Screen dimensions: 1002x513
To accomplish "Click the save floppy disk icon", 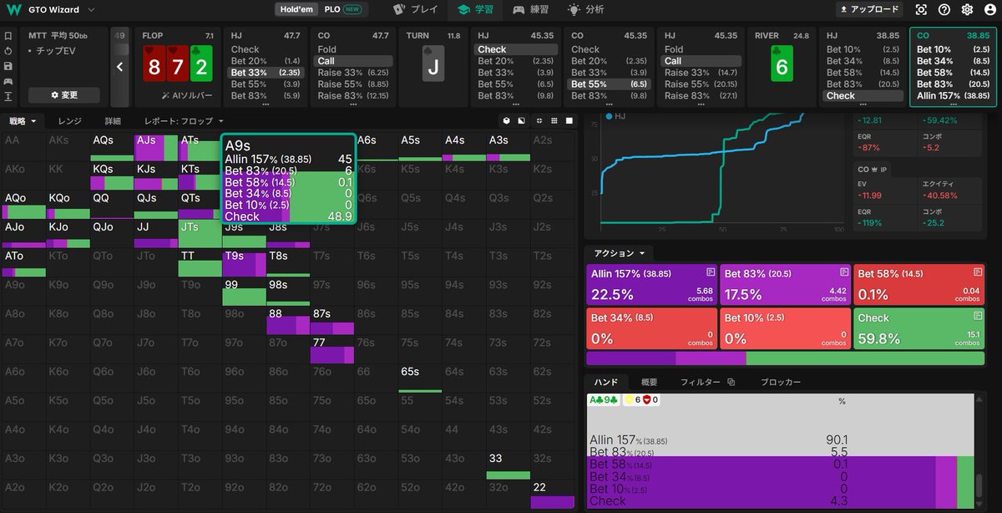I will point(8,66).
